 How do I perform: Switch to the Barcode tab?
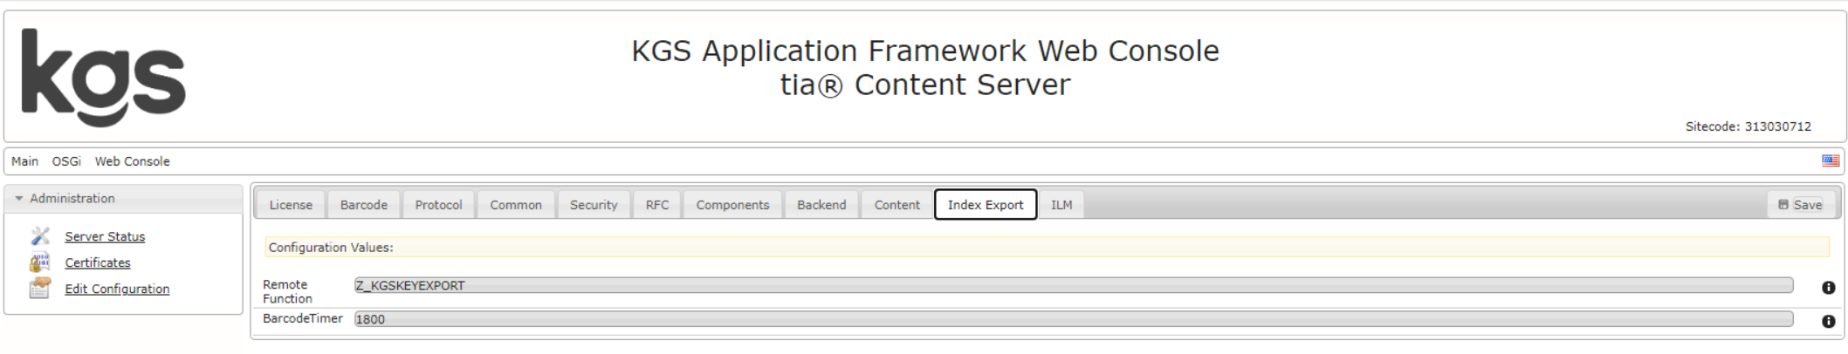(364, 205)
